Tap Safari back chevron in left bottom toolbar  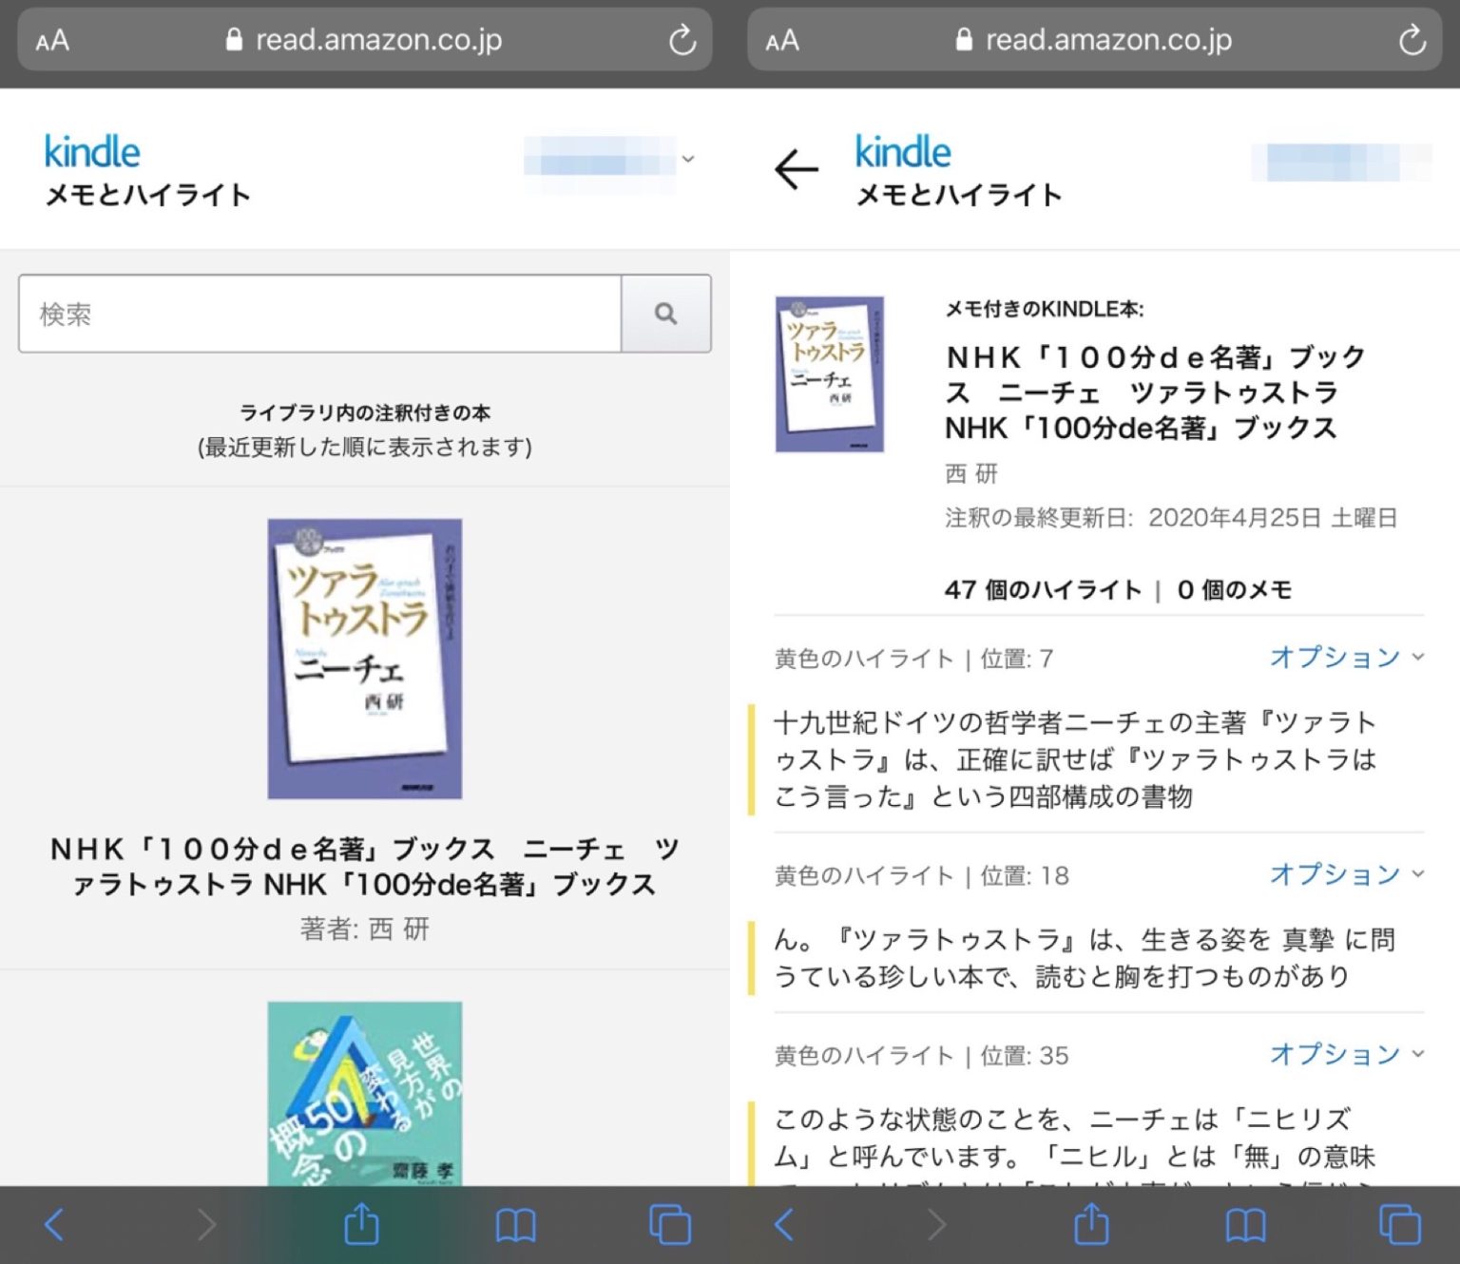(54, 1224)
